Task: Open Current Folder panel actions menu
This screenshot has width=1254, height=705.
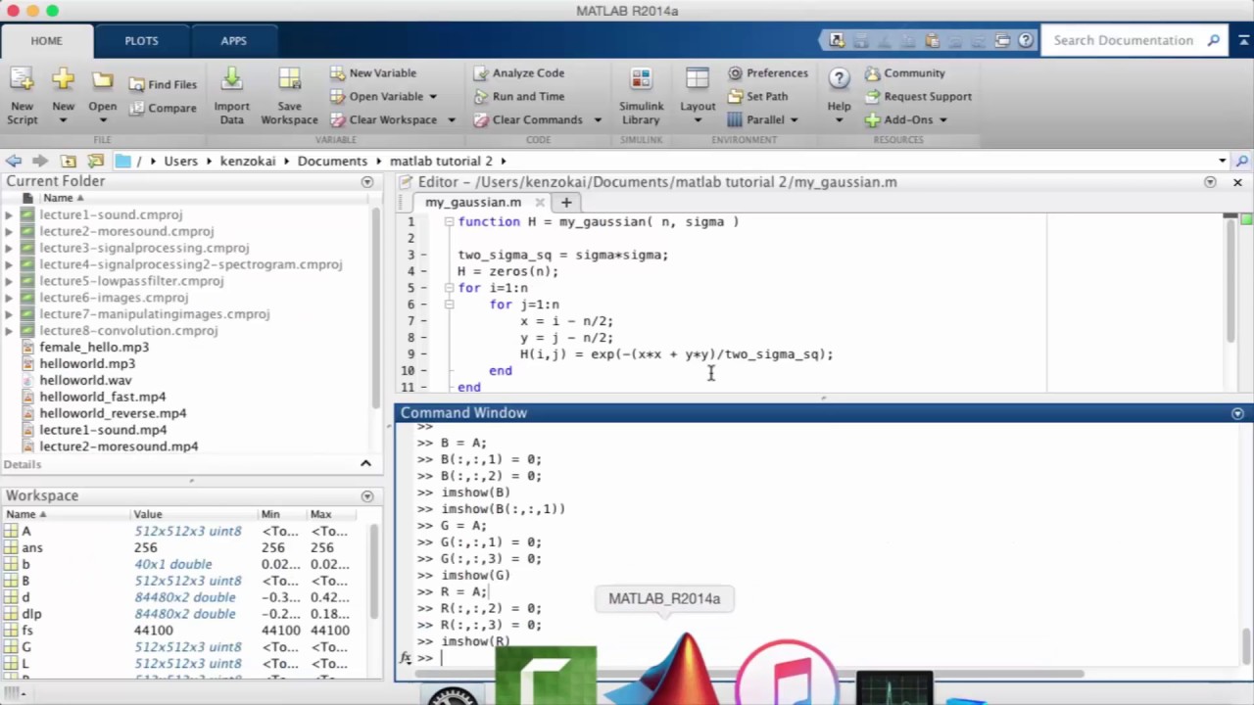Action: (x=367, y=182)
